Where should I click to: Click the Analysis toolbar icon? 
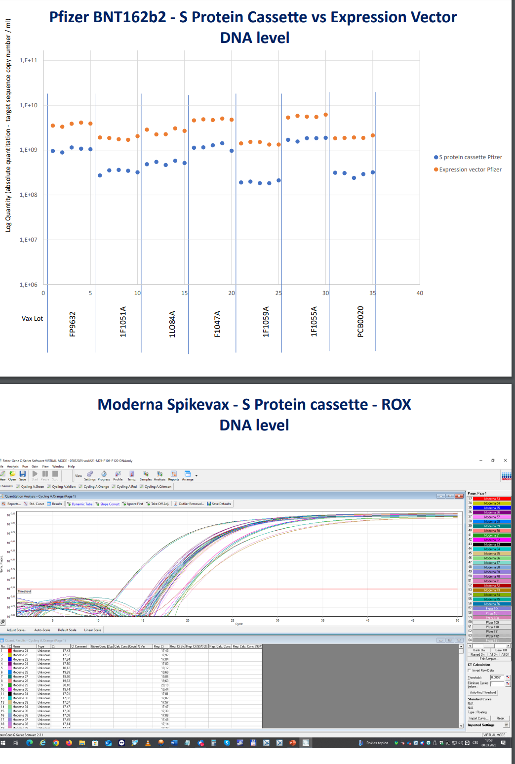(159, 475)
